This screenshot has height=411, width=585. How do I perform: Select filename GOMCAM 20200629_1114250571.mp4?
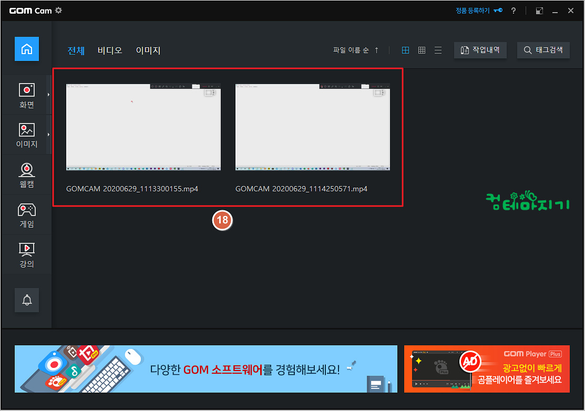pos(301,189)
